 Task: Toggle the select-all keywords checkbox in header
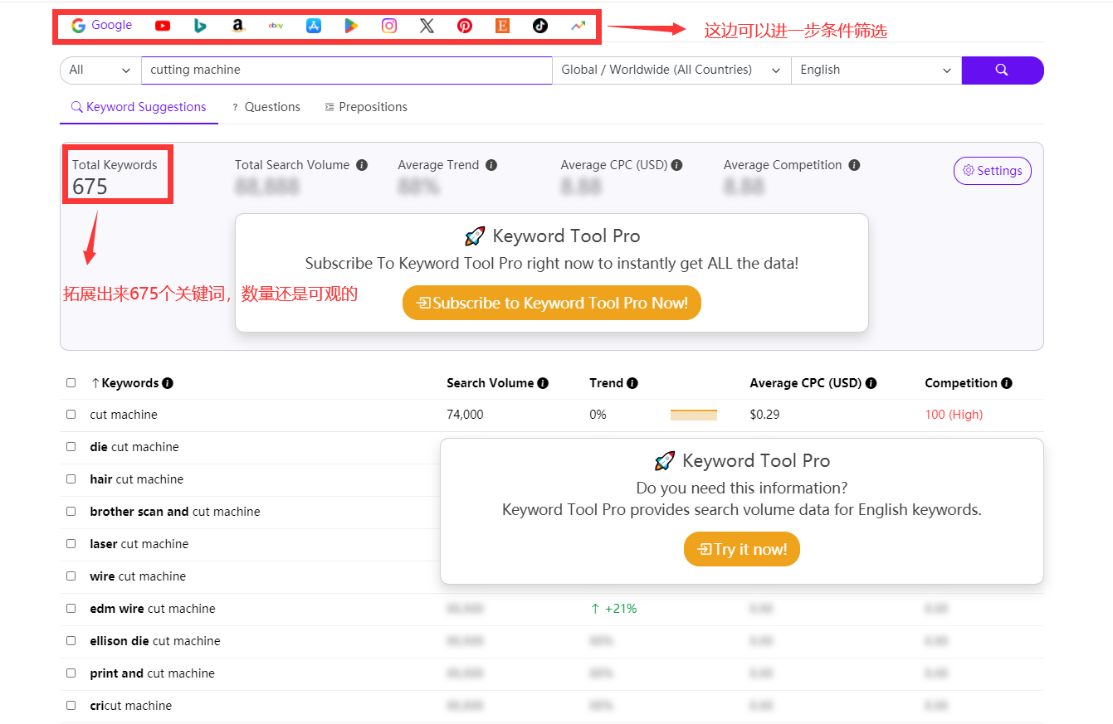click(71, 383)
